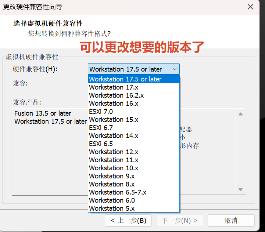The height and width of the screenshot is (232, 265).
Task: Select Workstation 11.x entry
Action: [x=134, y=160]
